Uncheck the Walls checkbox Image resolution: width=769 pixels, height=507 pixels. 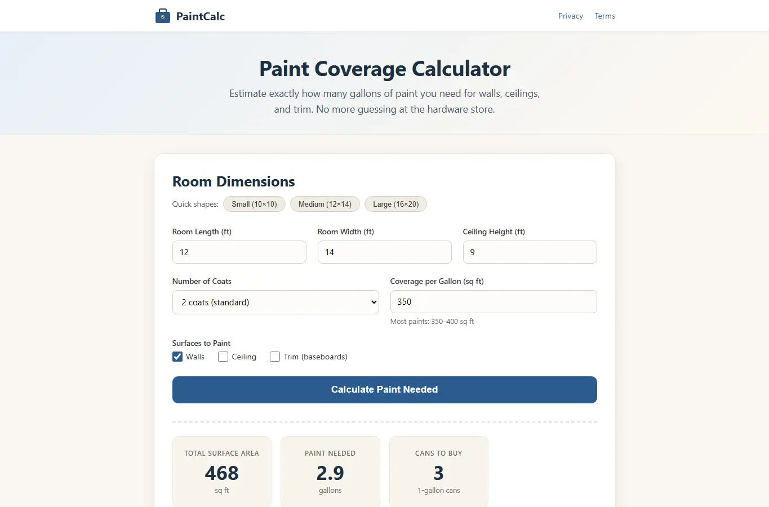coord(177,357)
